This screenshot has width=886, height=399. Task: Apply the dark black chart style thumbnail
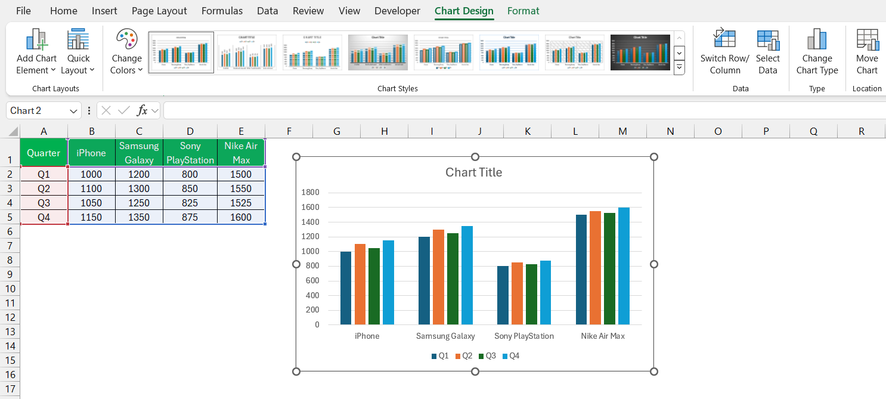pyautogui.click(x=640, y=52)
